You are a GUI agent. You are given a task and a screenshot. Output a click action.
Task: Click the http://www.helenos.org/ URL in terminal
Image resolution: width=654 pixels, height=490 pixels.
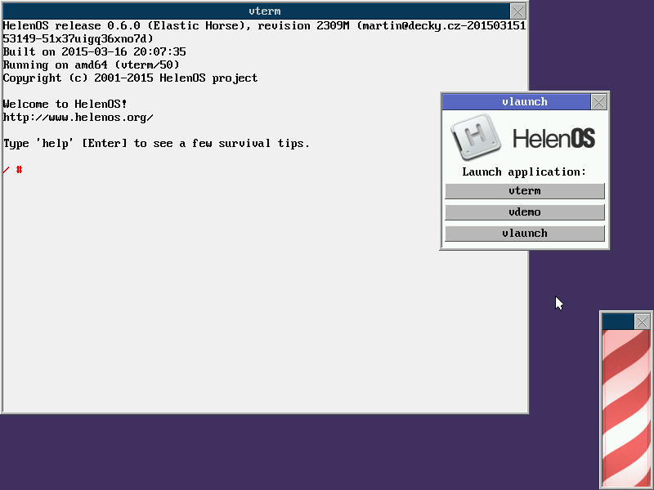click(78, 118)
